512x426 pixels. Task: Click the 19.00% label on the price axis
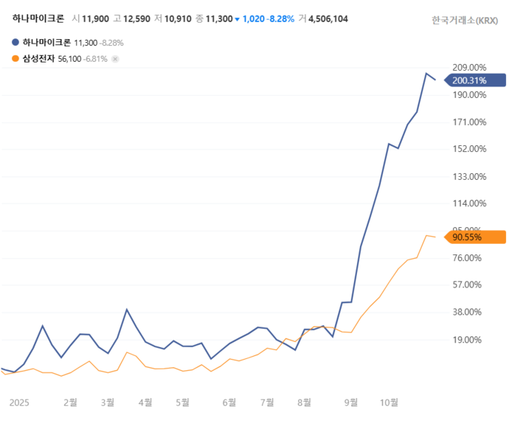pyautogui.click(x=470, y=339)
